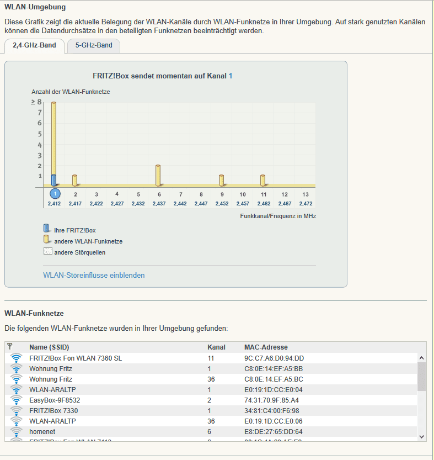This screenshot has height=460, width=434.
Task: Switch to the 5-GHz-Band tab
Action: click(94, 45)
